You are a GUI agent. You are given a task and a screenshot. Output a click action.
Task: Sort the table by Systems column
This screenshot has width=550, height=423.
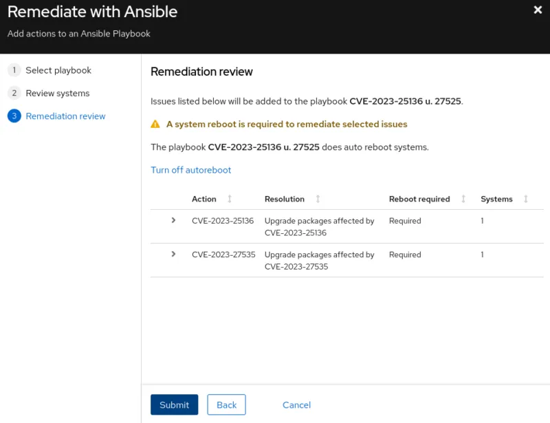pyautogui.click(x=525, y=199)
